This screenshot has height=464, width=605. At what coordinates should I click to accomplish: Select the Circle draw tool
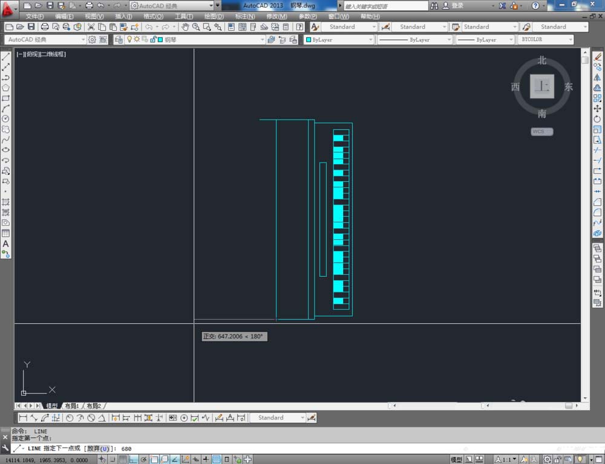[6, 119]
